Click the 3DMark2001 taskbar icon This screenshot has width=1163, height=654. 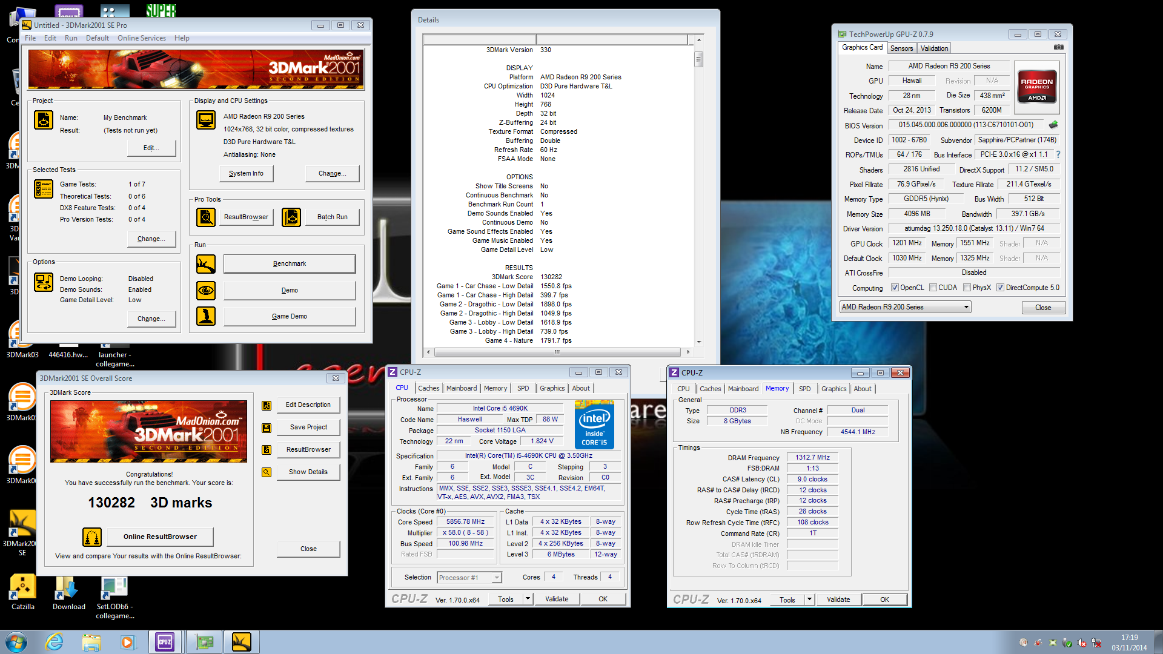[241, 642]
